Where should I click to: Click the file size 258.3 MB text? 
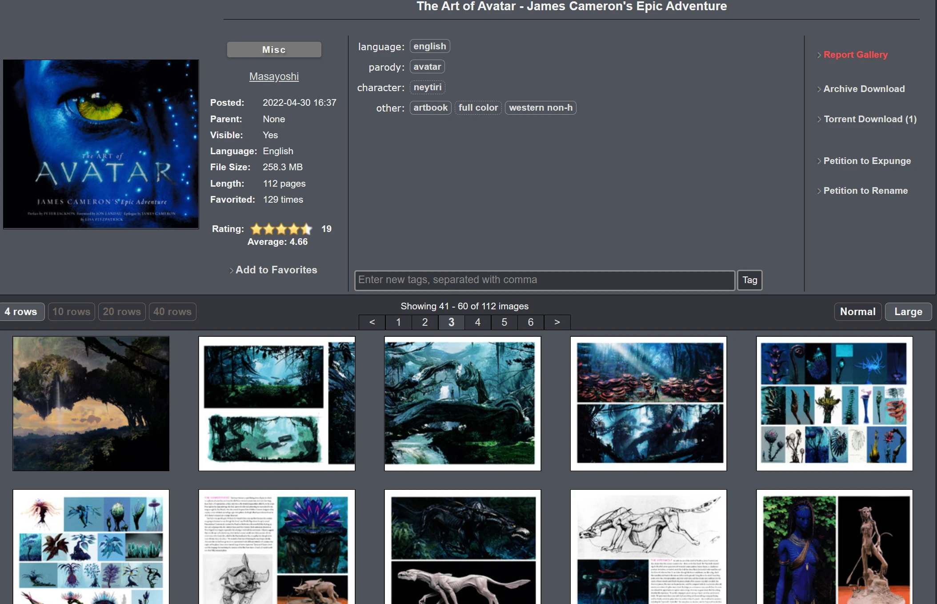[282, 167]
